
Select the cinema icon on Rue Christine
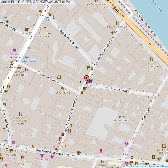tap(59, 77)
